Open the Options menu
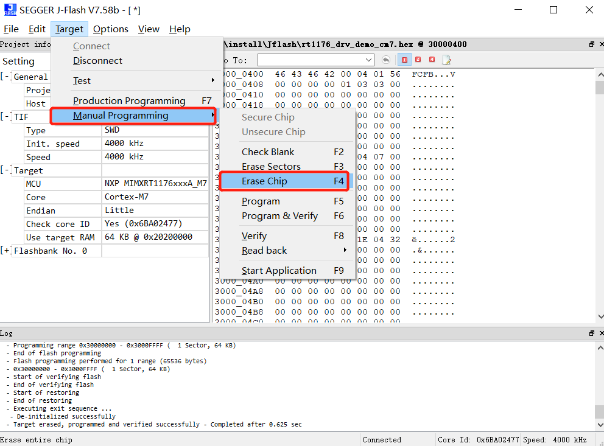 pyautogui.click(x=110, y=29)
